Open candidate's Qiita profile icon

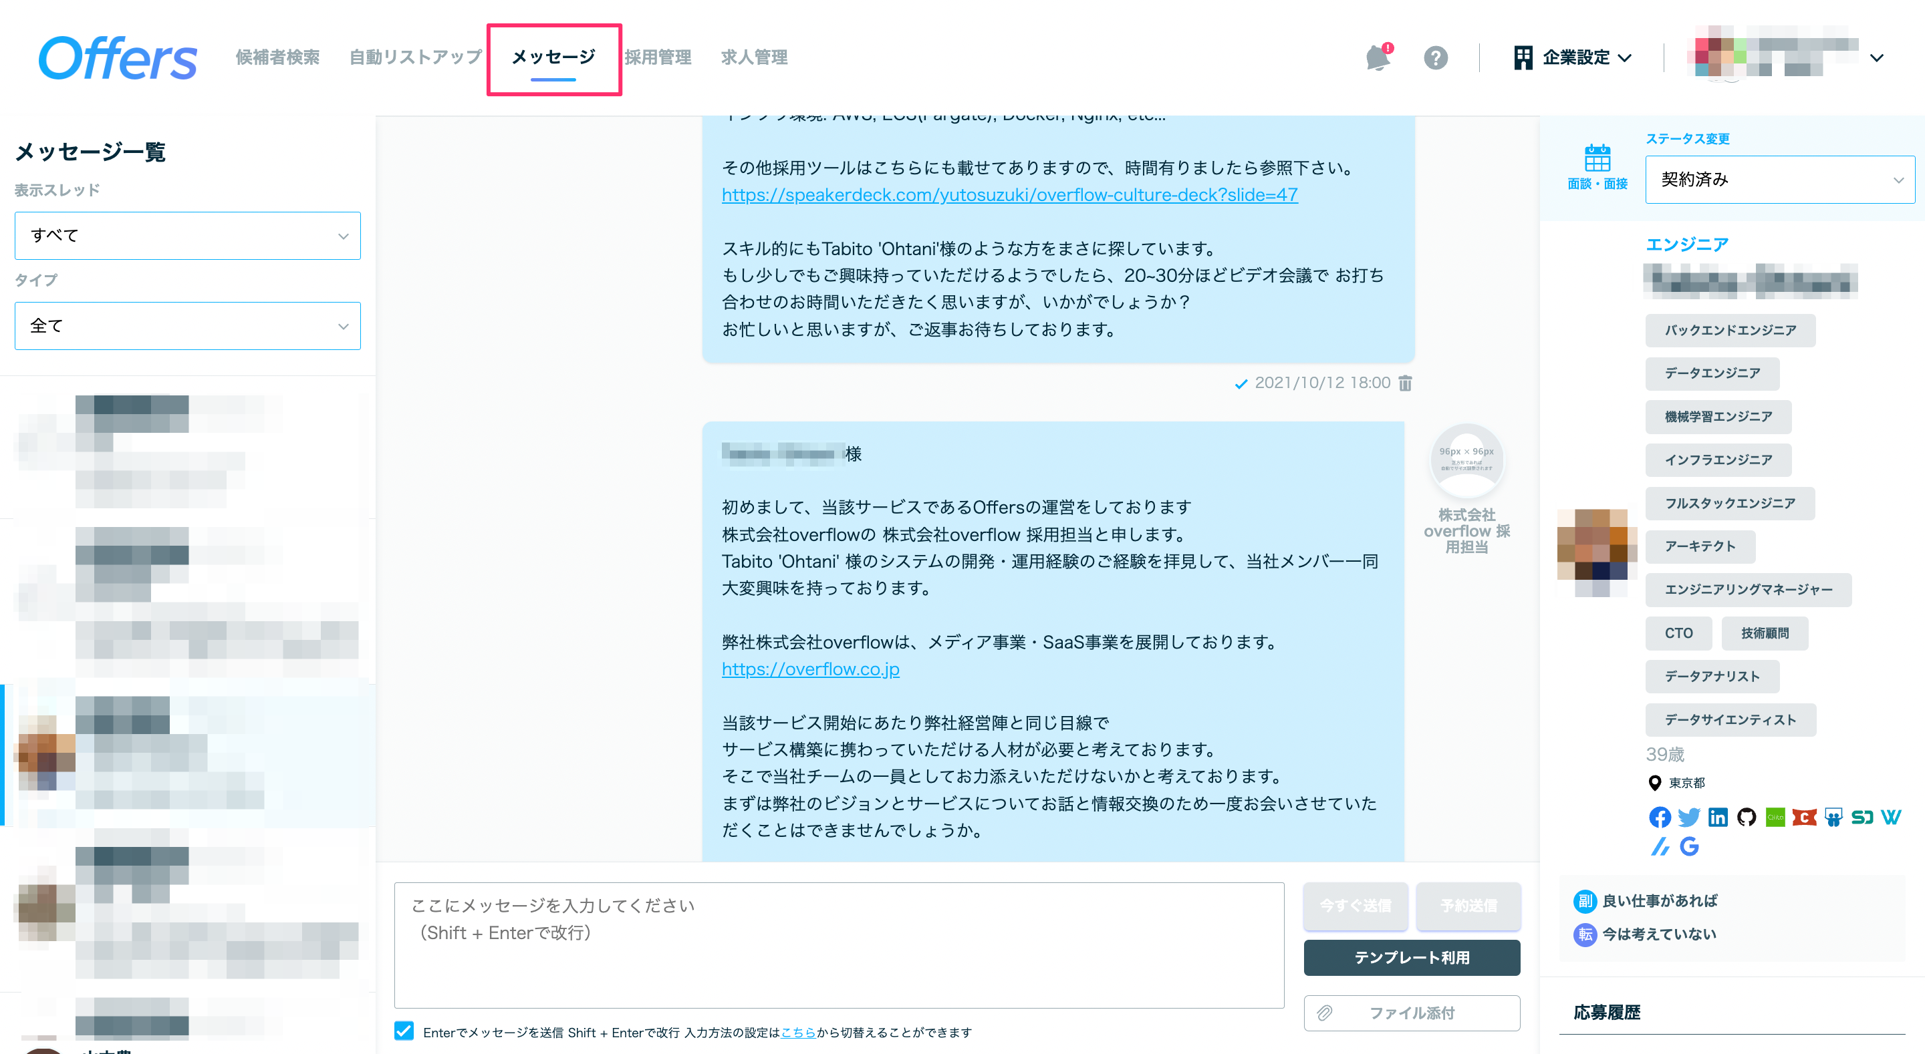click(x=1775, y=817)
